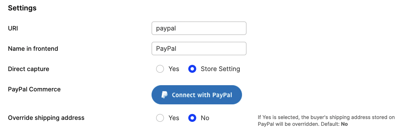
Task: Select Yes radio for Direct capture
Action: 160,69
